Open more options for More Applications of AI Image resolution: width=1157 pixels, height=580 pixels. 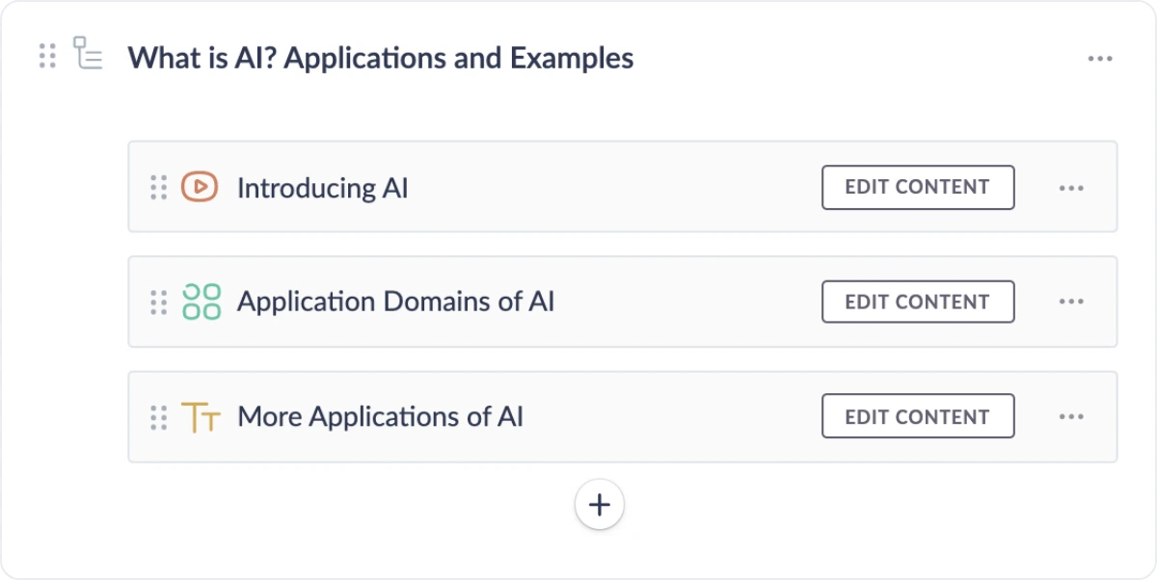(1071, 417)
